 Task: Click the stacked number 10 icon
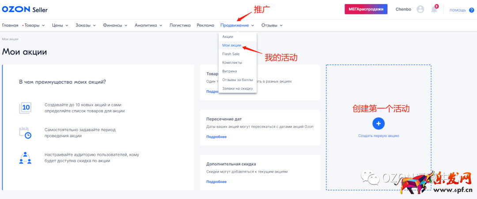[25, 108]
